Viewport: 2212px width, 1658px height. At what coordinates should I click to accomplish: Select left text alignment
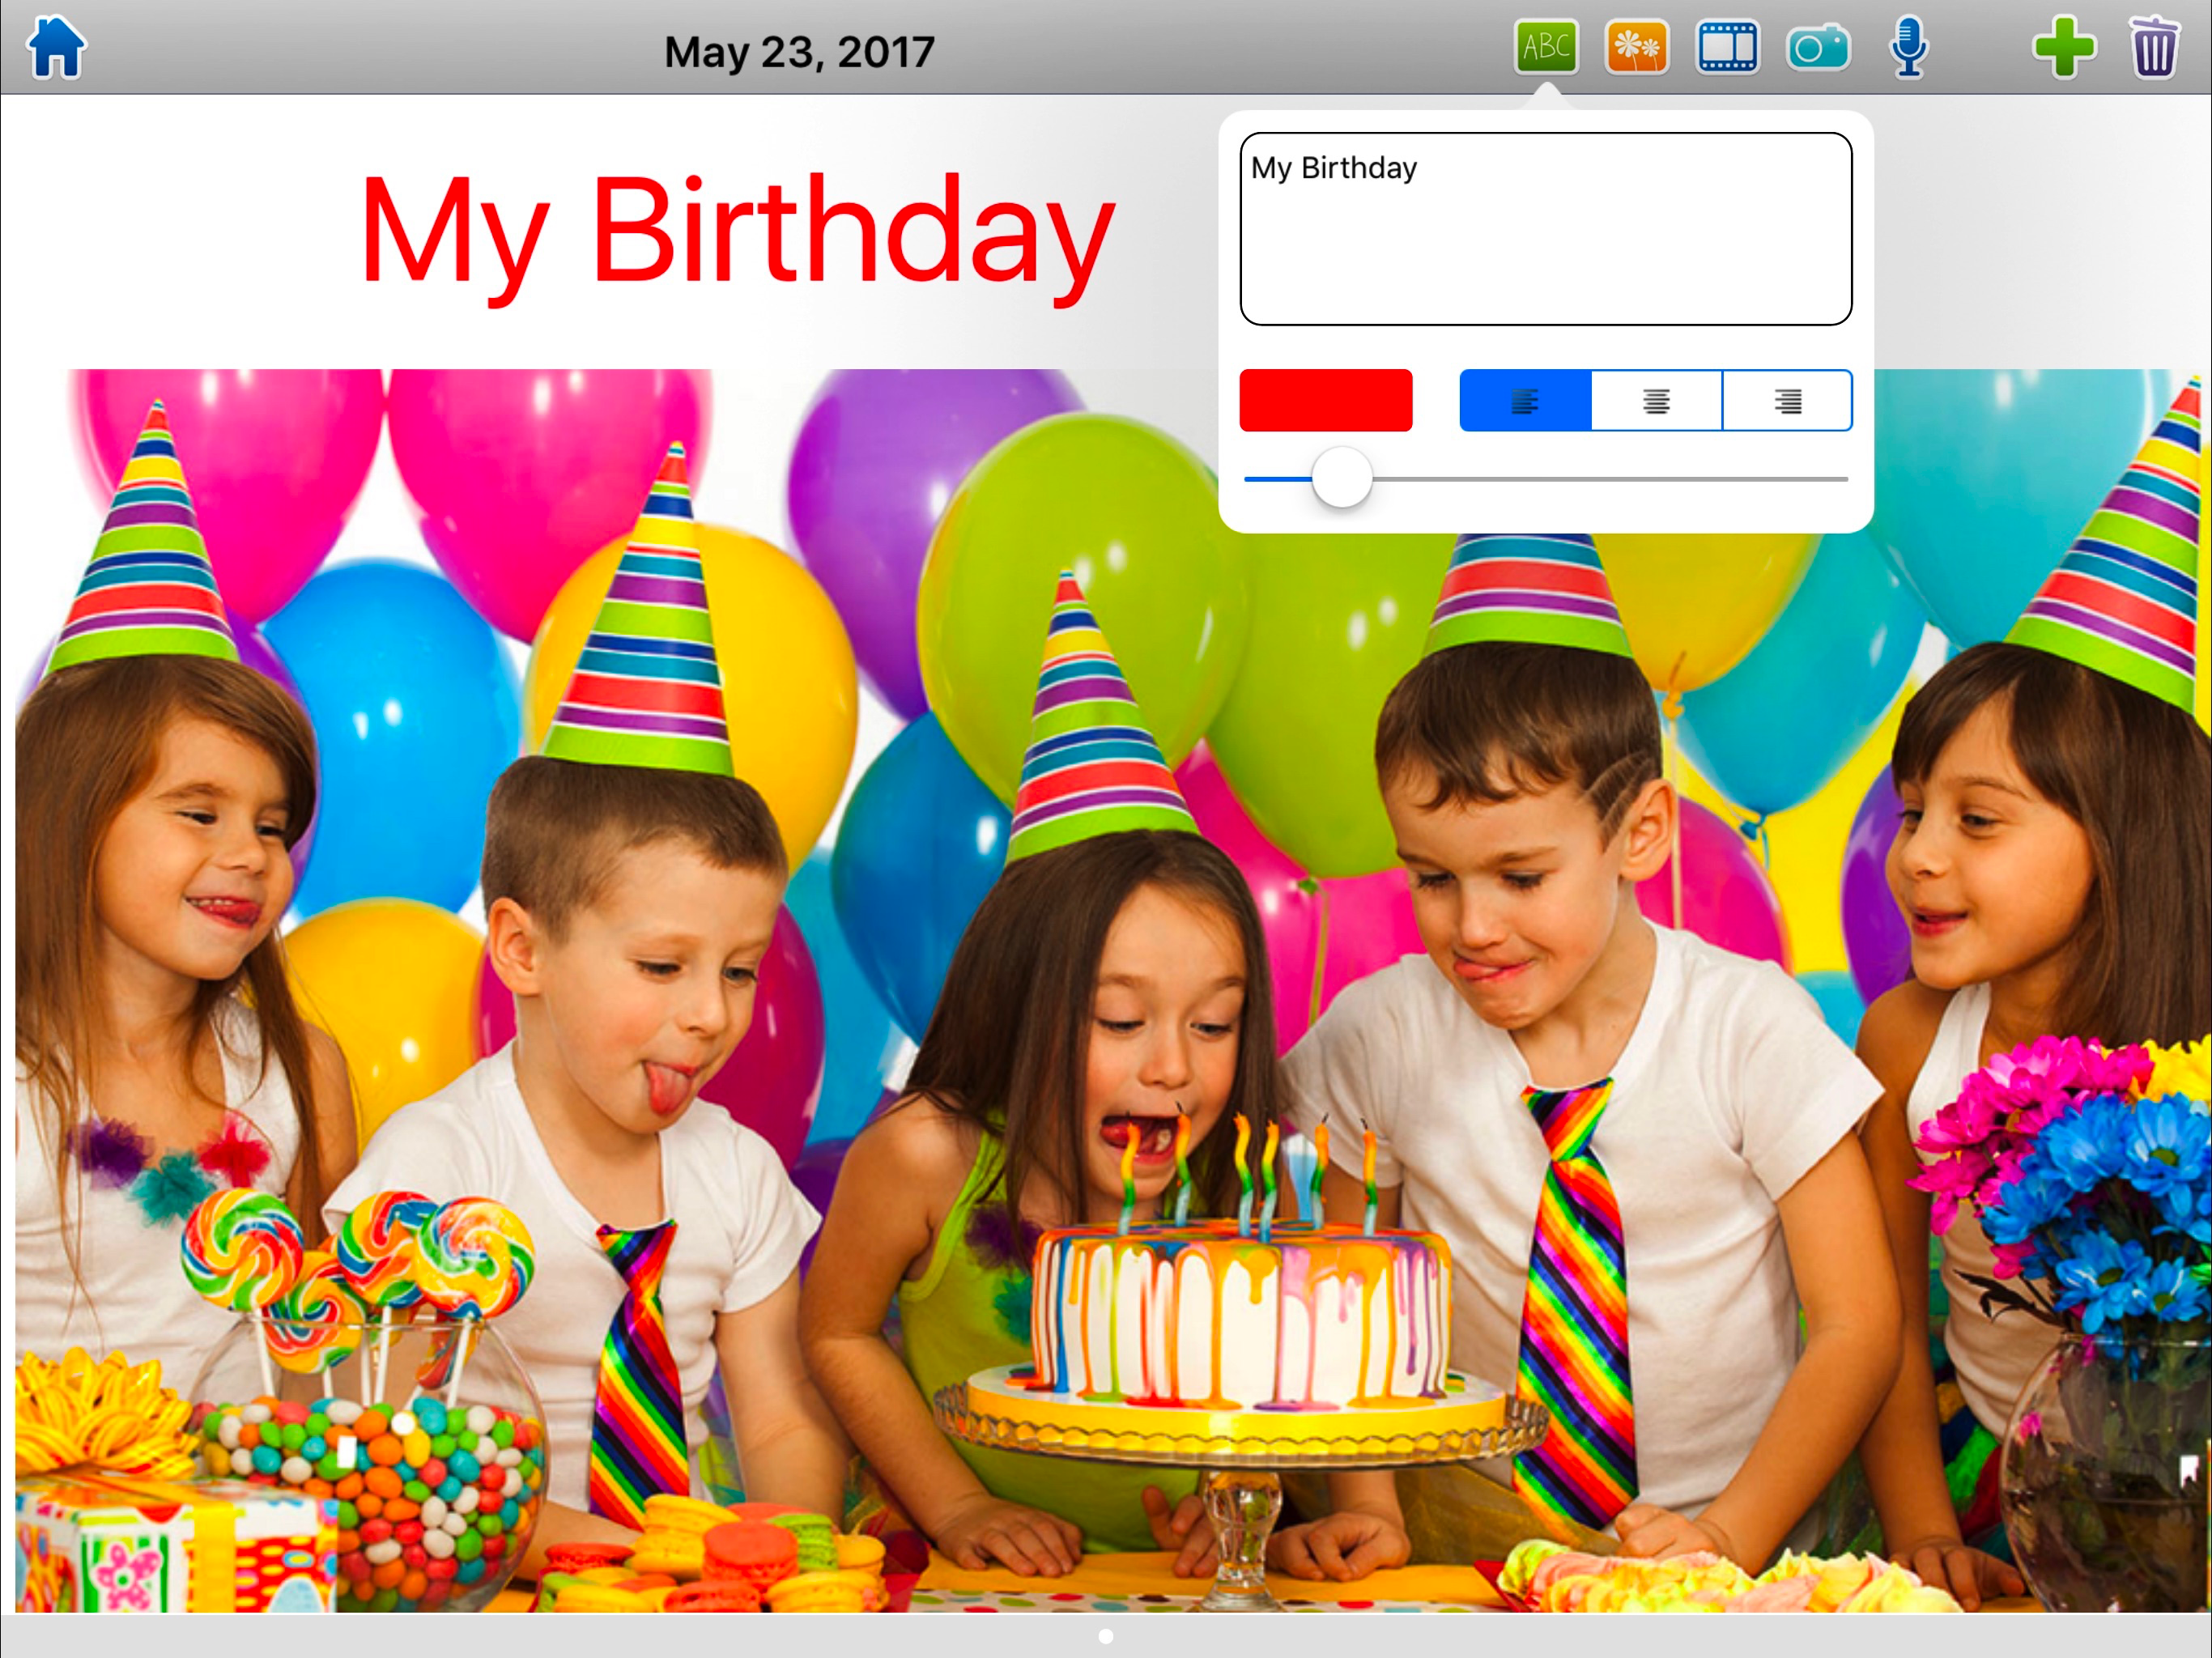click(x=1525, y=401)
